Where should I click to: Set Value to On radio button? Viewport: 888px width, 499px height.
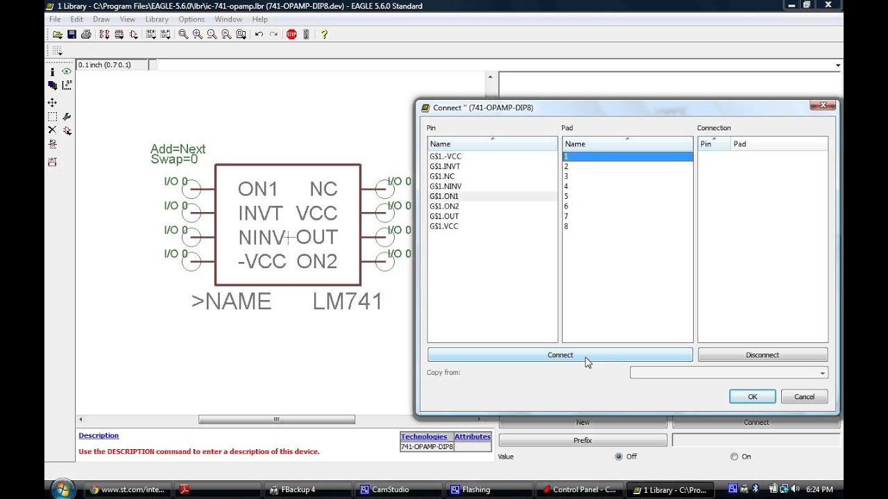point(734,457)
